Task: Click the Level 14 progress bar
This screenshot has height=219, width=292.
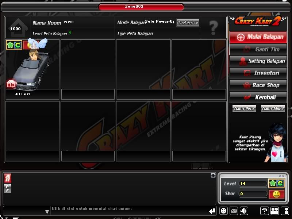Action: click(x=253, y=184)
